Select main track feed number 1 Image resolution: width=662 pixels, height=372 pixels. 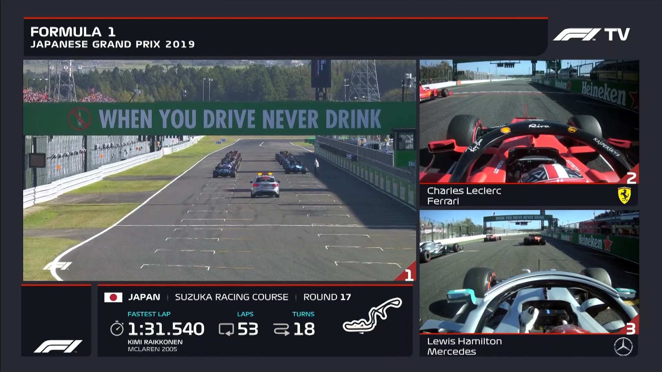409,275
